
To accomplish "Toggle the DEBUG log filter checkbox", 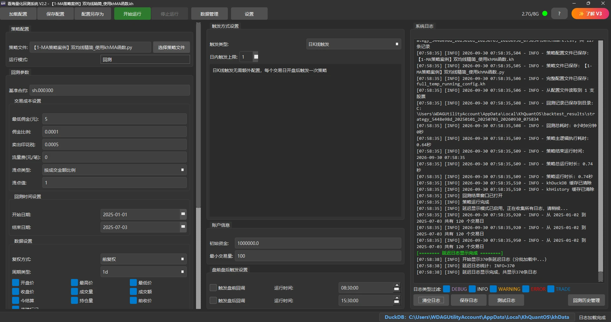I will [446, 289].
